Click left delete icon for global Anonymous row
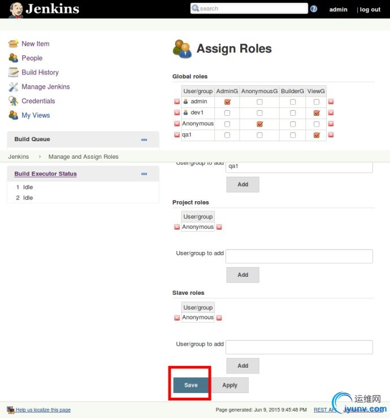The width and height of the screenshot is (390, 418). [177, 124]
